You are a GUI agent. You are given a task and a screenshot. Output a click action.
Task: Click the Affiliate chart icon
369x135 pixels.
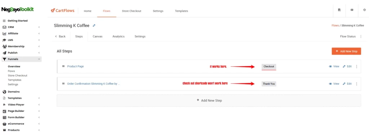(4, 33)
